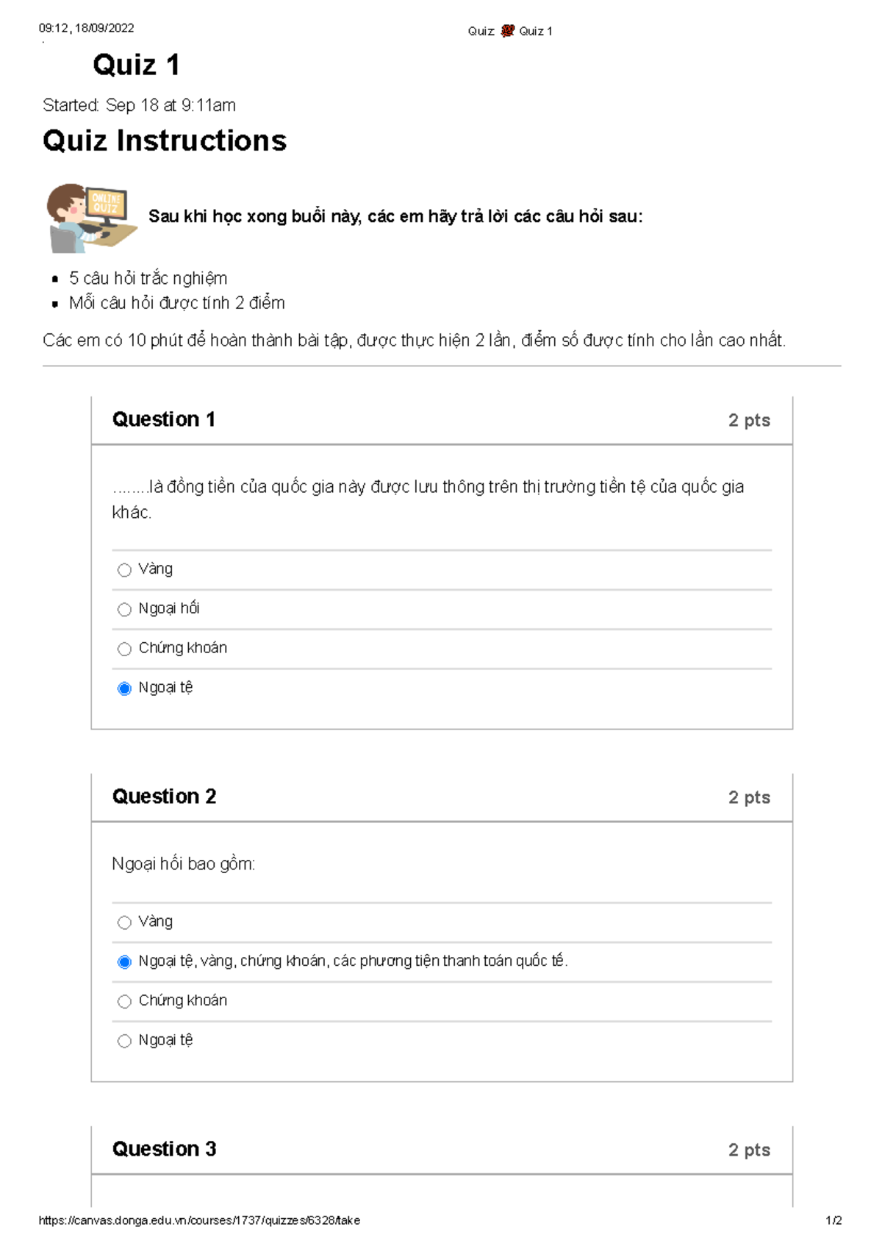
Task: Click the Question 1 heading
Action: coord(164,419)
